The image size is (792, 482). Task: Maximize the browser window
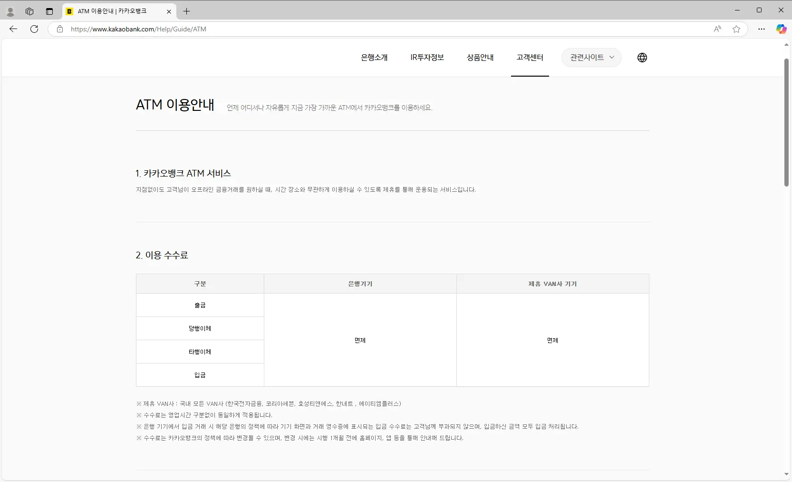(759, 10)
